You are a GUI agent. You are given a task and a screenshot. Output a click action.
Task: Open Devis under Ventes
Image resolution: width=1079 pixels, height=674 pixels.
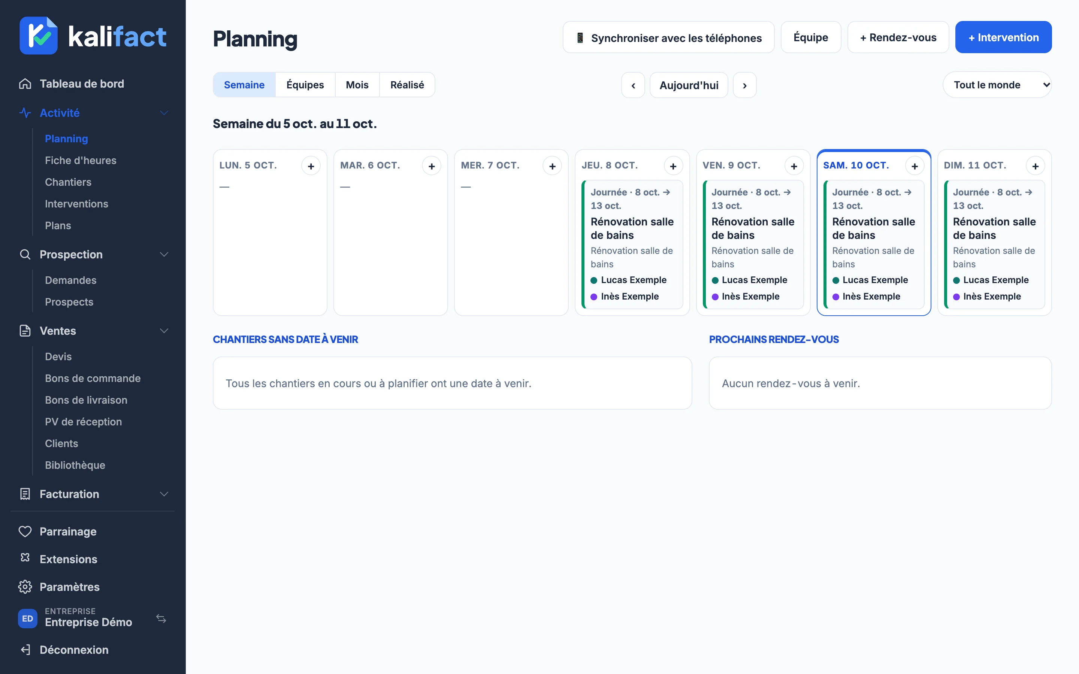click(58, 356)
